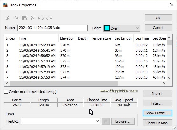The image size is (177, 130).
Task: Expand the File/URL combo box list
Action: click(x=97, y=121)
